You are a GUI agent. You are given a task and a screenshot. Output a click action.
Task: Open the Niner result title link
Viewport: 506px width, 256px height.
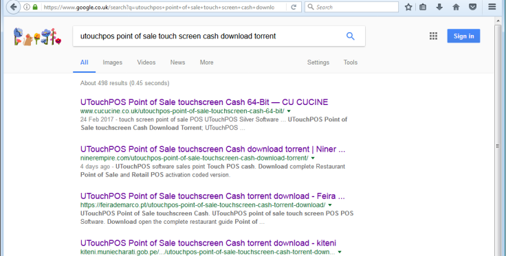pyautogui.click(x=213, y=149)
